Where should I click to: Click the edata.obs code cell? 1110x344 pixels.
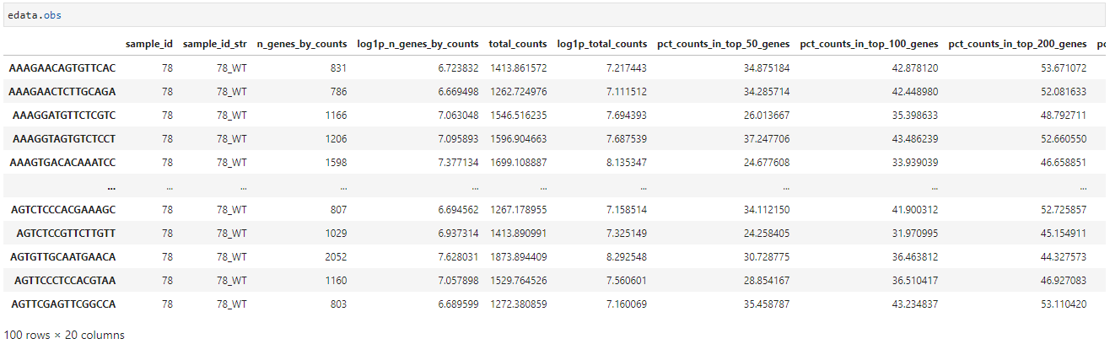(555, 15)
